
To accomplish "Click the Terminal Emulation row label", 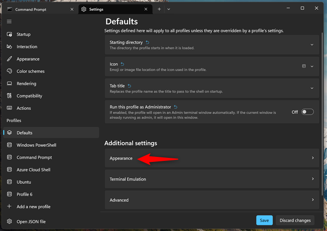I will click(x=128, y=179).
